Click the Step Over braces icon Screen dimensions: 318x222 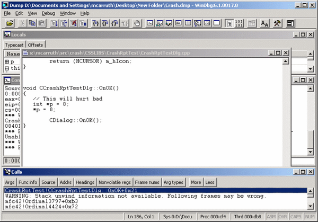point(105,23)
